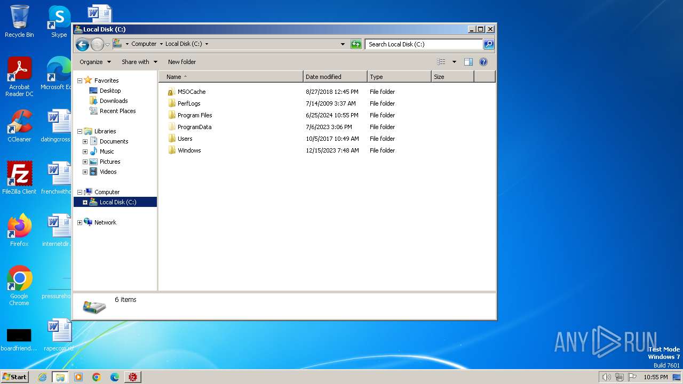Open the view options dropdown arrow
Viewport: 683px width, 384px height.
[x=454, y=62]
